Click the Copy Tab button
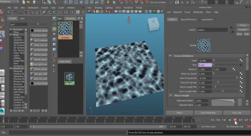This screenshot has width=251, height=136. click(x=236, y=113)
